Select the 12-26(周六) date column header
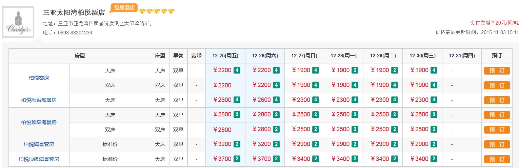Viewport: 519px width, 168px height. pyautogui.click(x=264, y=56)
